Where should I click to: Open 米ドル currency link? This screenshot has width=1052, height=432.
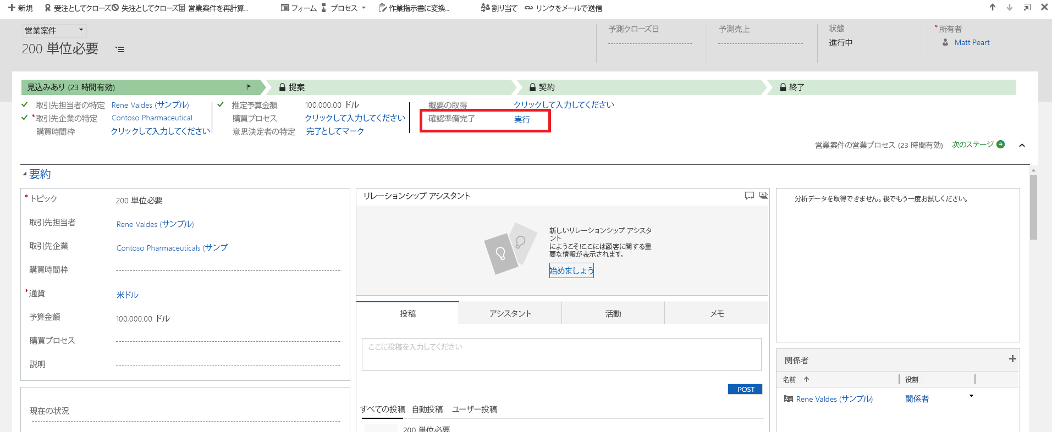click(128, 295)
